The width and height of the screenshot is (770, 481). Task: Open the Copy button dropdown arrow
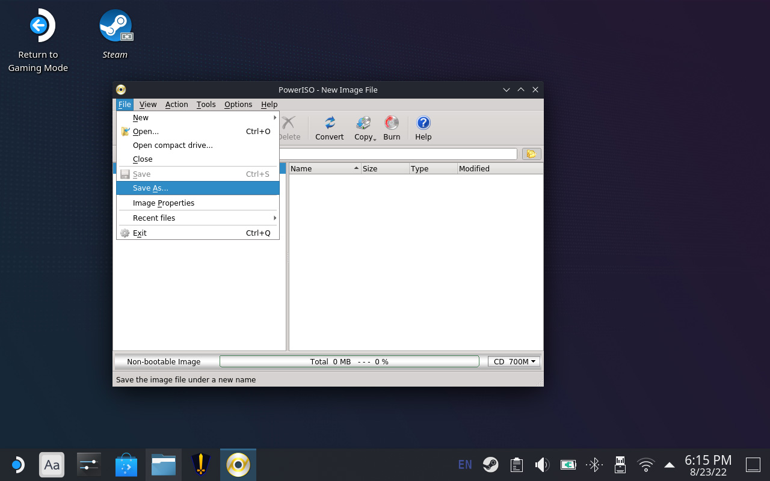(375, 139)
